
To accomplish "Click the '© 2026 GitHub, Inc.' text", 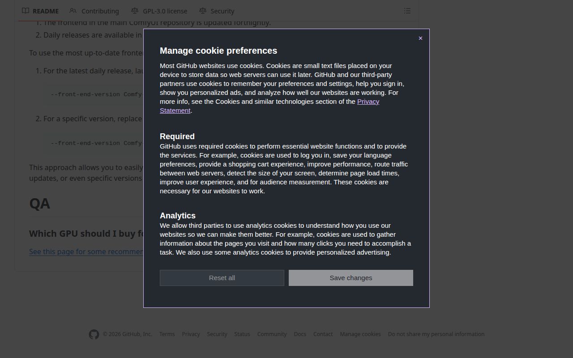I will click(x=128, y=334).
